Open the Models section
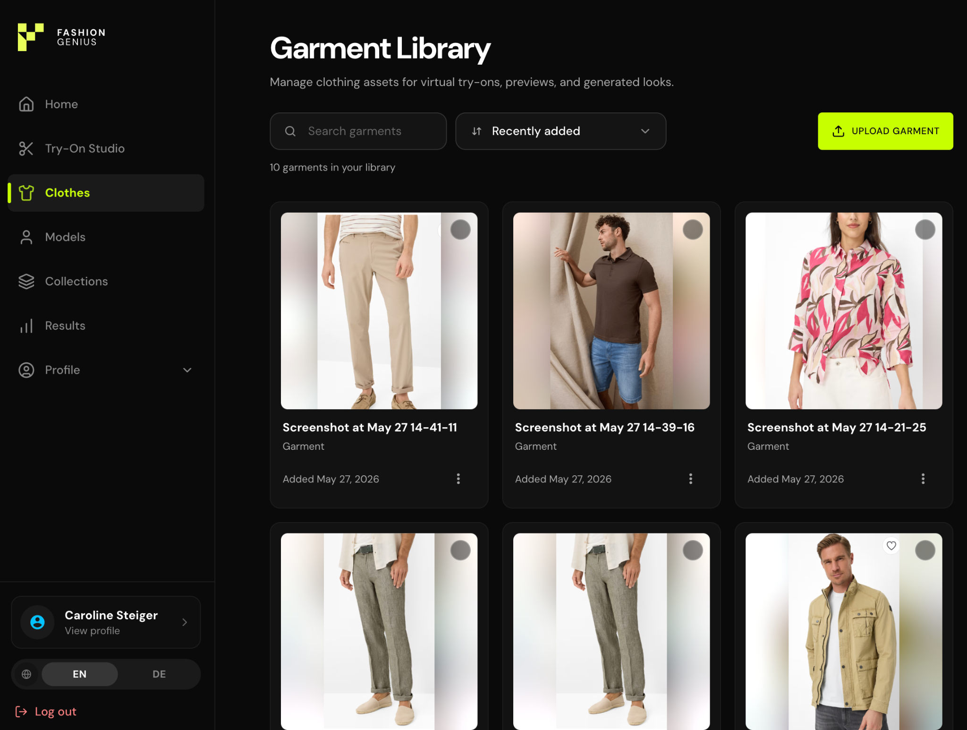Viewport: 967px width, 730px height. (106, 237)
